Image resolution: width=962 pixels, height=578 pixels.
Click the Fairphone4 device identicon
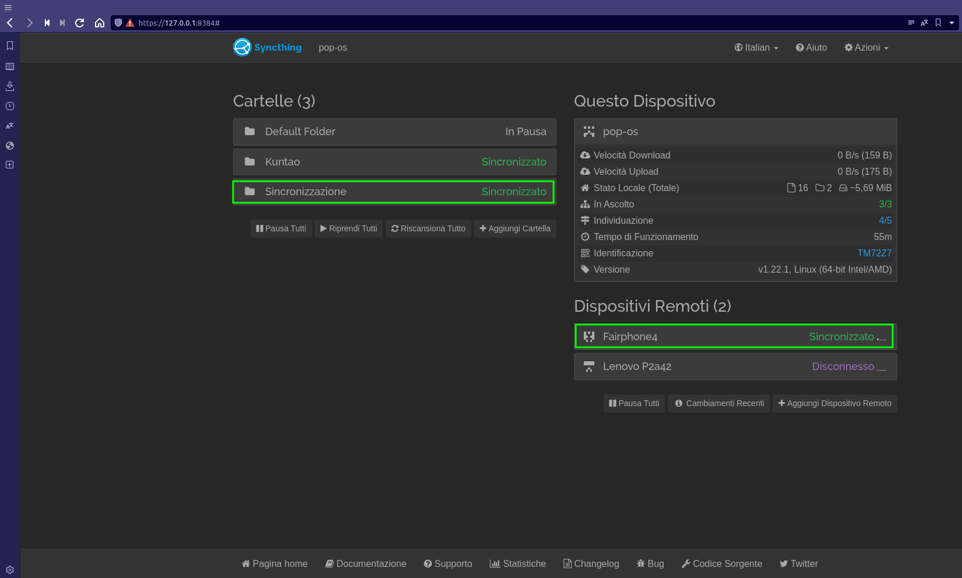point(589,336)
